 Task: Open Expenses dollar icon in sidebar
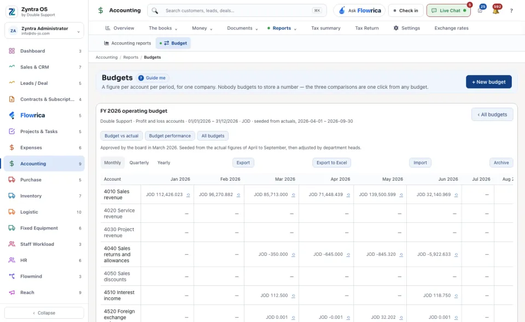(x=11, y=148)
